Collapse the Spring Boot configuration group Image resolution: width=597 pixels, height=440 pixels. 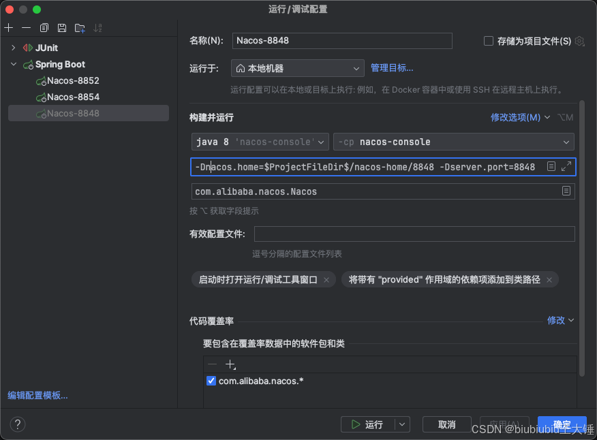pyautogui.click(x=14, y=64)
